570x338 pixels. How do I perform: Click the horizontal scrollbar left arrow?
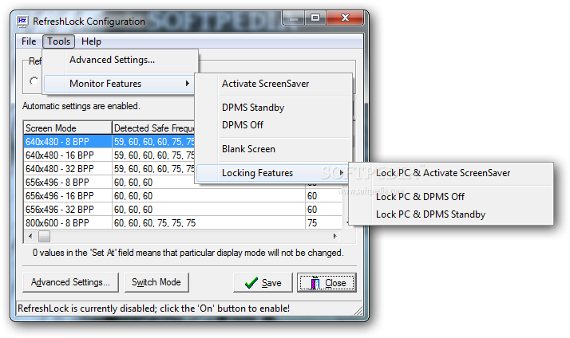click(30, 236)
